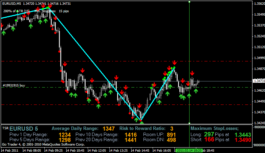Image resolution: width=265 pixels, height=153 pixels.
Task: Click the '14 Feb 14:45' time axis label
Action: 140,151
